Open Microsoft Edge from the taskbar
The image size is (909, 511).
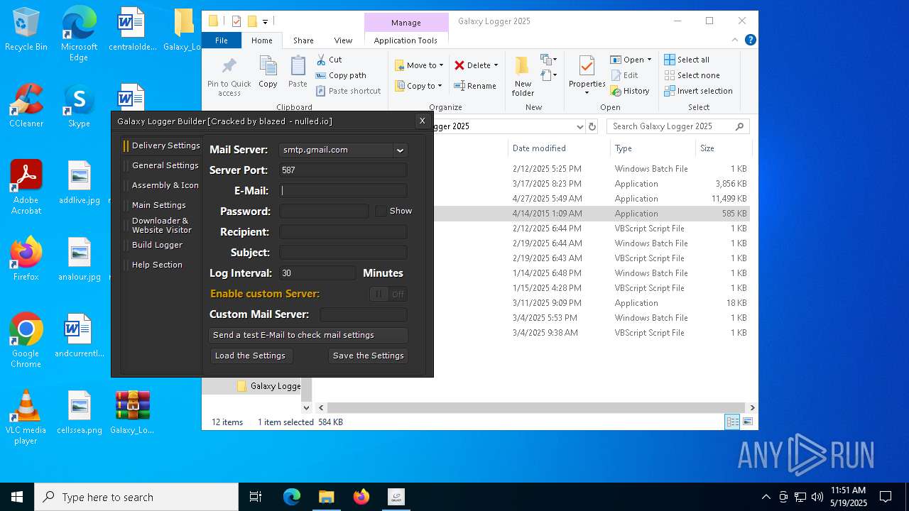pos(292,497)
